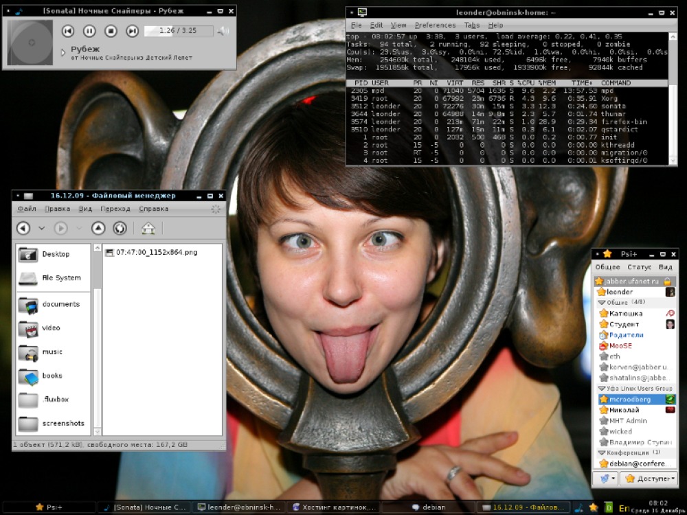Open documents folder in sidebar

click(x=53, y=304)
